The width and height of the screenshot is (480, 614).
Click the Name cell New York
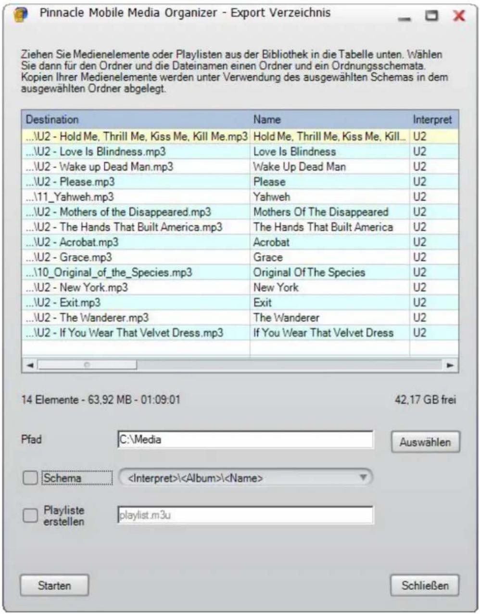(330, 288)
